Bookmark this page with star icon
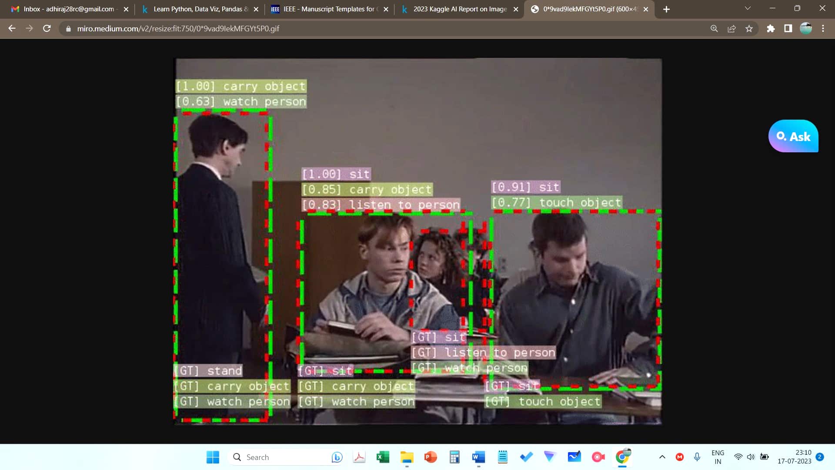The width and height of the screenshot is (835, 470). pos(749,29)
